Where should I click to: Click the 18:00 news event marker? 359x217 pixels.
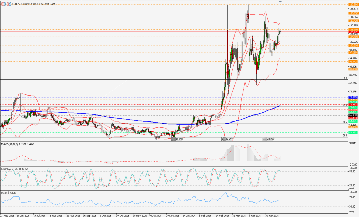(x=179, y=139)
